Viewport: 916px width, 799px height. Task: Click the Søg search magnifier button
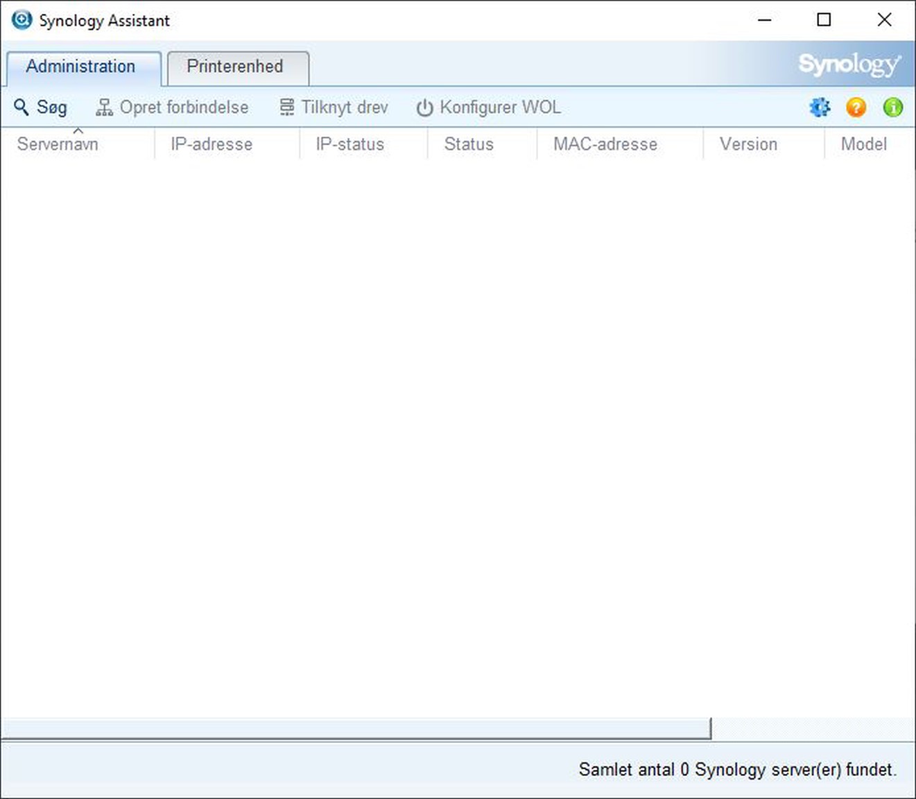click(x=40, y=108)
